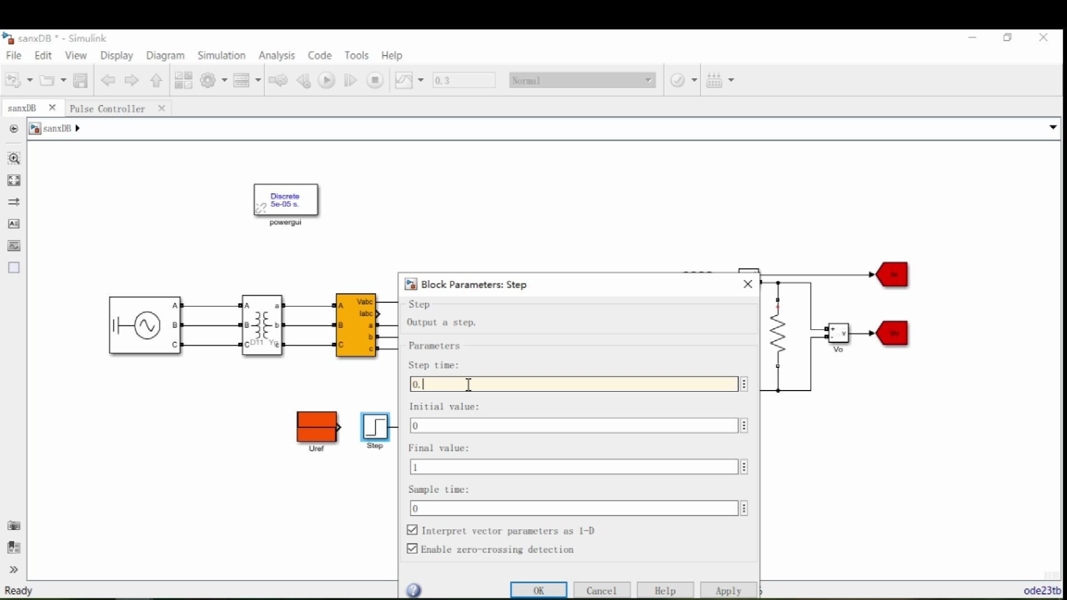Click the Fit to View sidebar icon

coord(14,181)
